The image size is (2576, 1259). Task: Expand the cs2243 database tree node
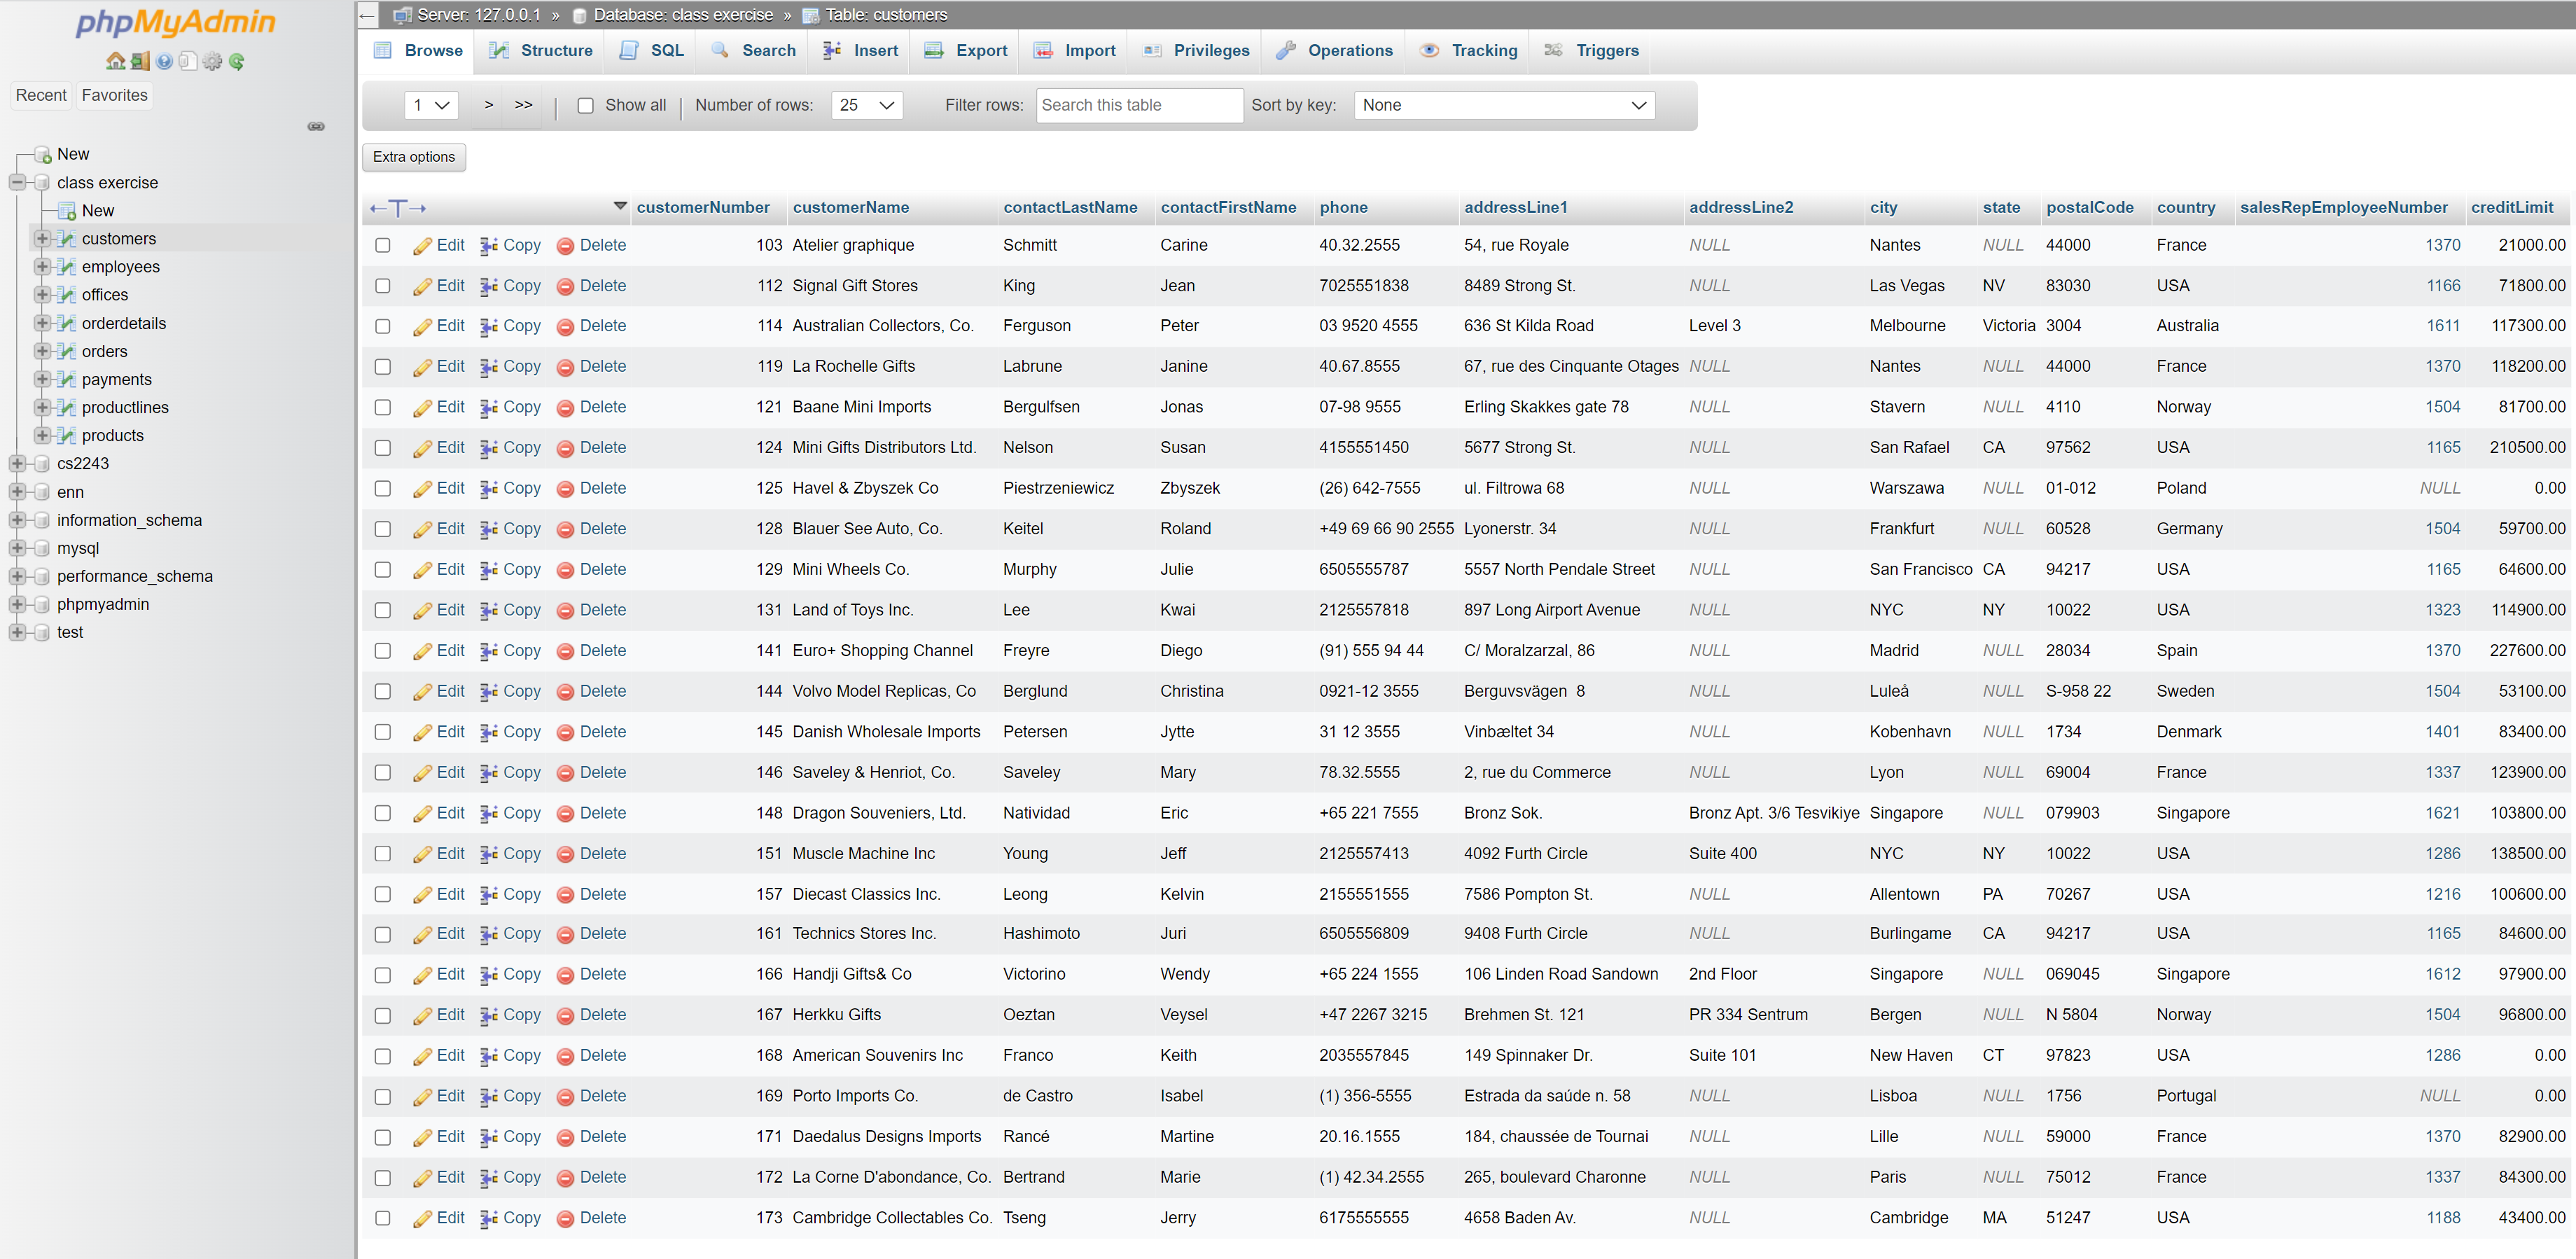17,464
